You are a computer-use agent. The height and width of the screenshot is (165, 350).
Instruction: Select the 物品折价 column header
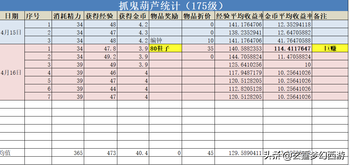point(198,16)
